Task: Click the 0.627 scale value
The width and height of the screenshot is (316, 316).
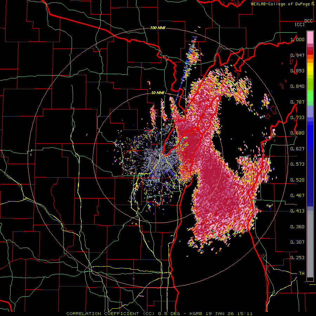Action: (x=297, y=149)
